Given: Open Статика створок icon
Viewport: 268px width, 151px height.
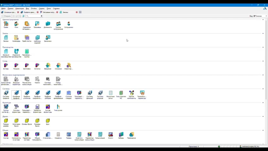Looking at the screenshot, I should (x=69, y=95).
